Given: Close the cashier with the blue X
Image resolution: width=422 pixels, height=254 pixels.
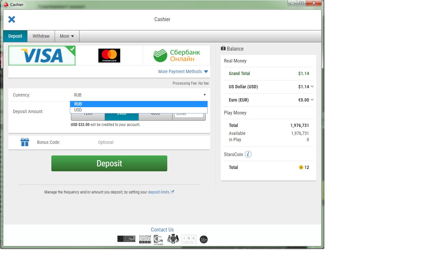Looking at the screenshot, I should tap(12, 20).
